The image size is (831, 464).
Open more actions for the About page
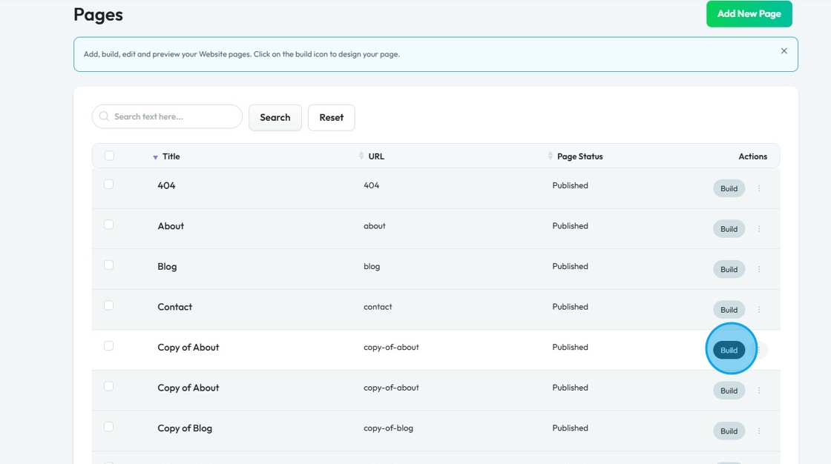pyautogui.click(x=759, y=229)
